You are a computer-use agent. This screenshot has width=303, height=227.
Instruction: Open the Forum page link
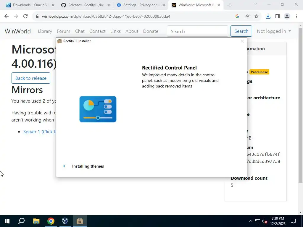click(x=64, y=31)
